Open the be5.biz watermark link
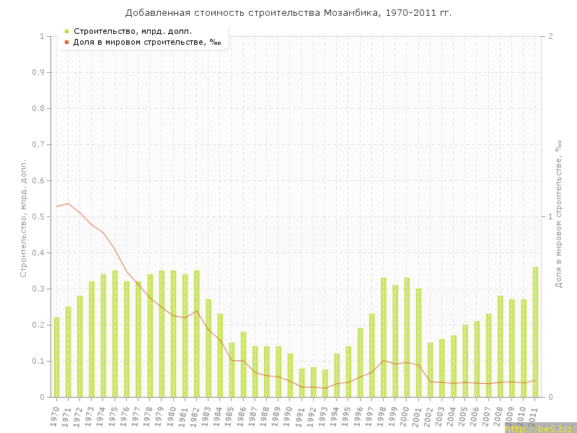This screenshot has width=577, height=433. [539, 428]
